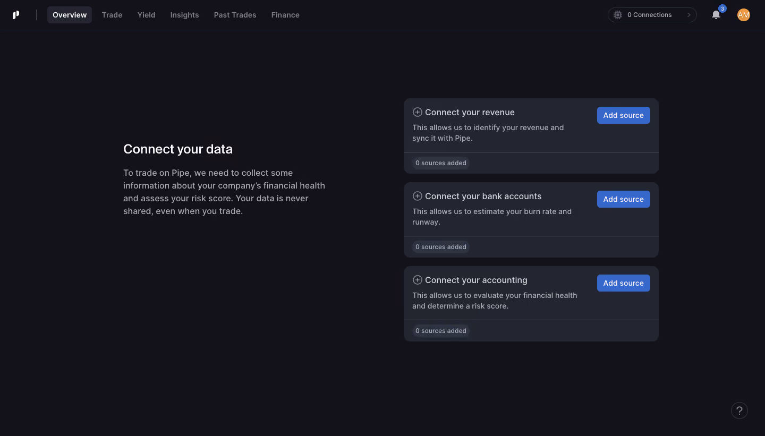
Task: Open the 0 Connections button
Action: [x=652, y=15]
